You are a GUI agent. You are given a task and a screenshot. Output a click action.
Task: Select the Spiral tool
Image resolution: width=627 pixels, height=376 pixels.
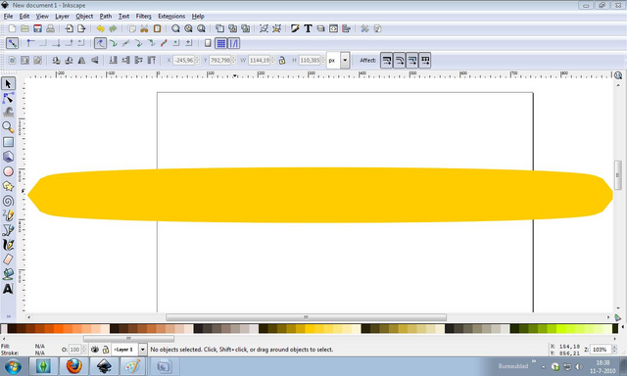8,201
